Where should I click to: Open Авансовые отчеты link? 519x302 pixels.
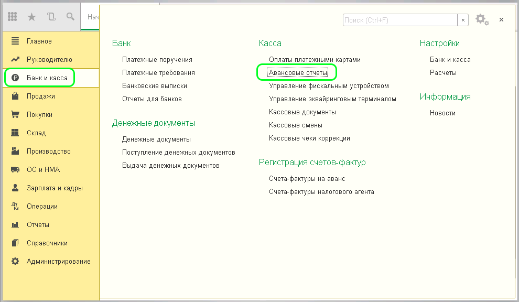[297, 72]
